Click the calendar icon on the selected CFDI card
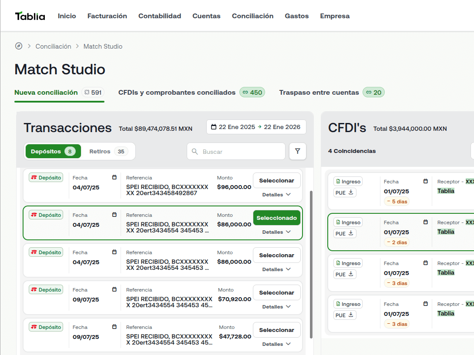The width and height of the screenshot is (474, 355). click(425, 222)
